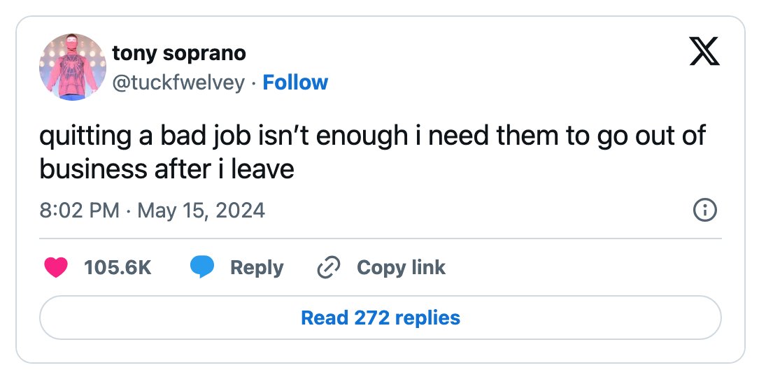This screenshot has height=377, width=759.
Task: Open the circled info icon near the timestamp
Action: click(705, 211)
